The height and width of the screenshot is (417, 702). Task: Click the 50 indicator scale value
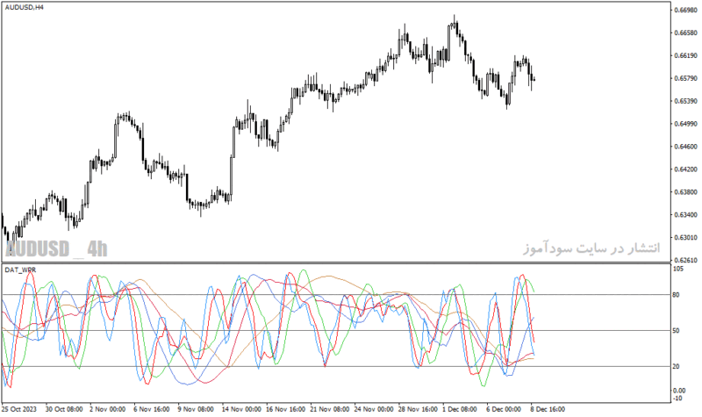click(x=676, y=331)
